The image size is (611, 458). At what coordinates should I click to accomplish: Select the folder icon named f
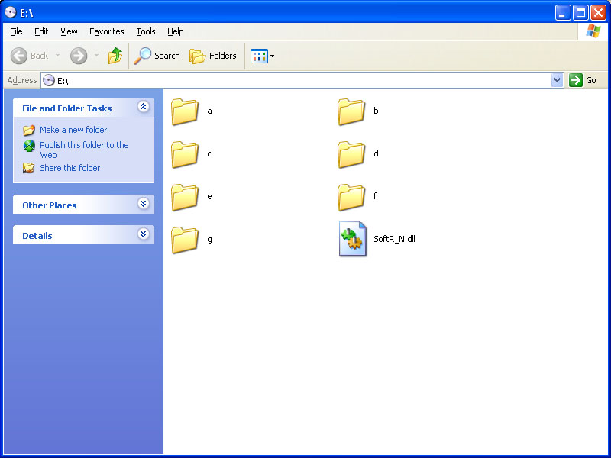pos(351,198)
